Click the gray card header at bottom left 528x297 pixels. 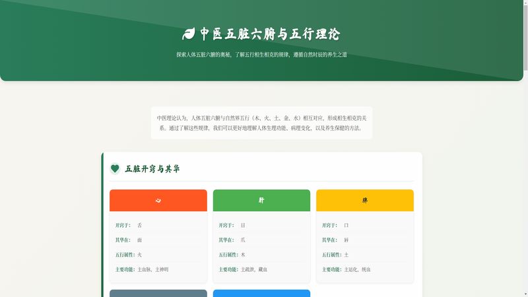pyautogui.click(x=158, y=293)
